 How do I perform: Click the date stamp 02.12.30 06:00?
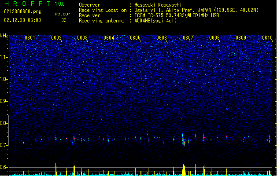tap(22, 20)
